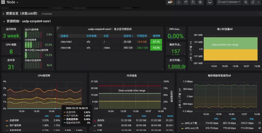Open the refresh interval dropdown arrow
Viewport: 262px width, 133px height.
[258, 2]
